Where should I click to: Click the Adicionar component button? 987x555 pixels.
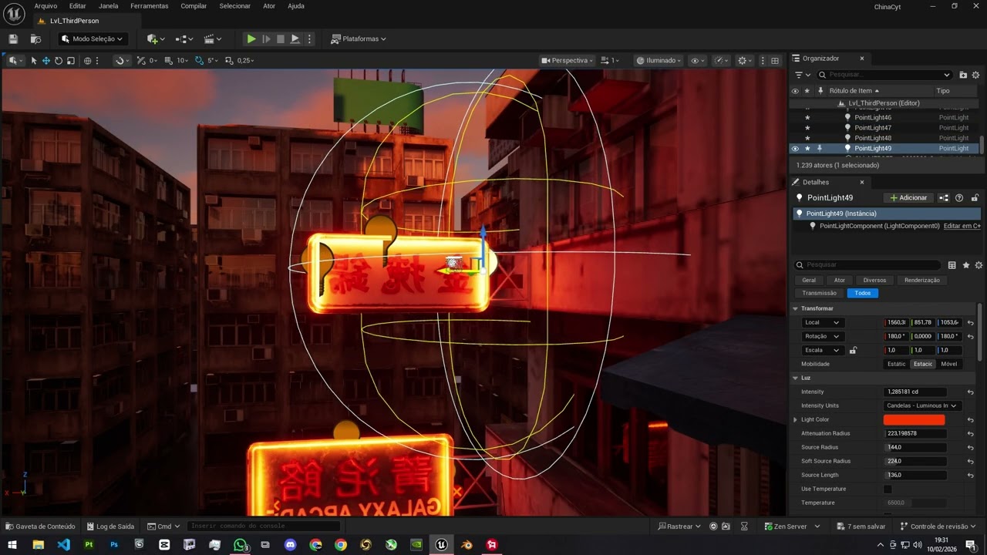point(909,198)
